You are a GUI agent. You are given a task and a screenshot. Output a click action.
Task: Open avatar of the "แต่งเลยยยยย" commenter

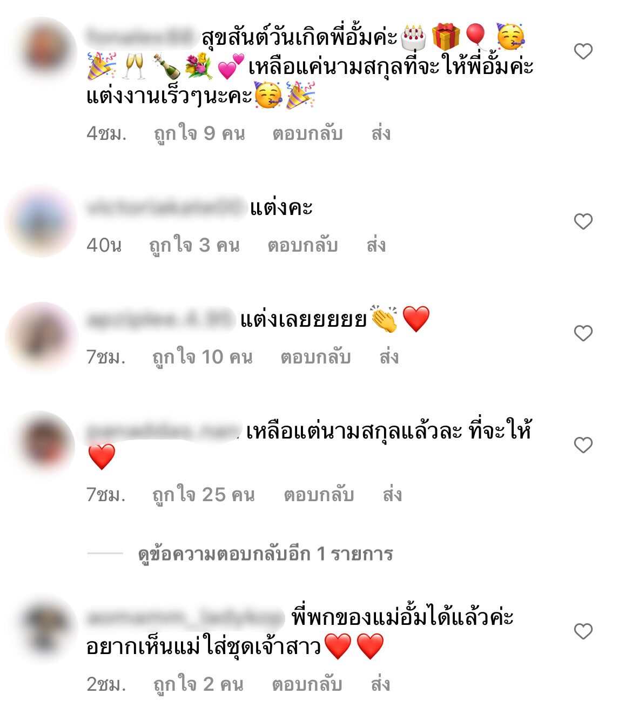click(x=42, y=337)
